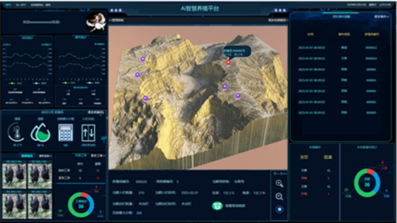This screenshot has height=223, width=397.
Task: Click the donut chart in the bottom right panel
Action: click(366, 182)
